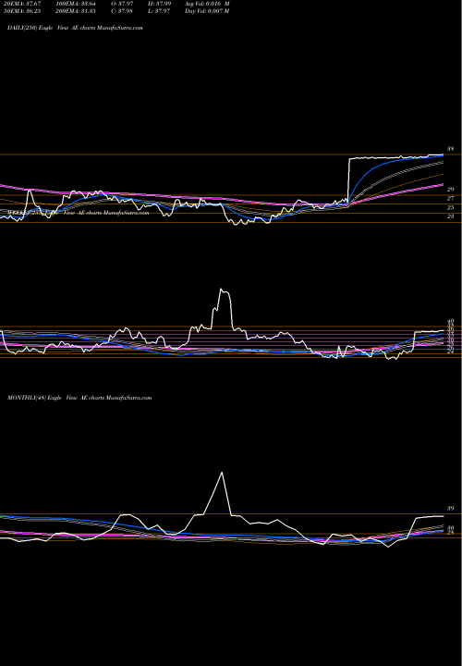Screen dimensions: 462x666
Task: Click the MONTHLY(48) Eagle View chart title
Action: (x=79, y=398)
